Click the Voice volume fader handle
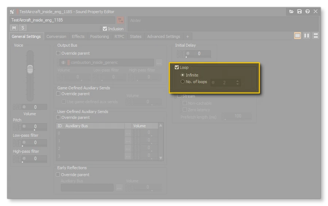 click(30, 69)
